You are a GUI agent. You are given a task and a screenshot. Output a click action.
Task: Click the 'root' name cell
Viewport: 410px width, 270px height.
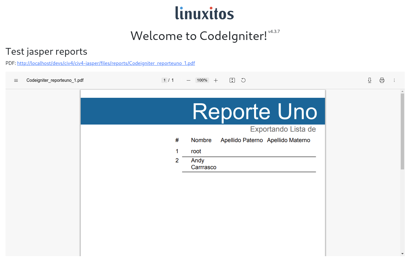pos(196,151)
